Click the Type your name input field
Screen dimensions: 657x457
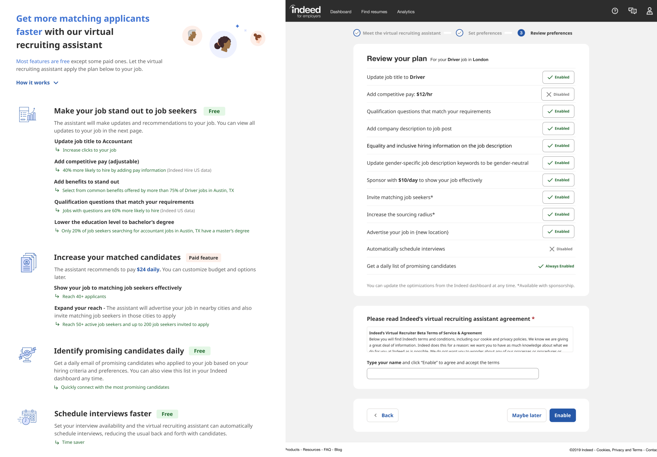point(453,374)
